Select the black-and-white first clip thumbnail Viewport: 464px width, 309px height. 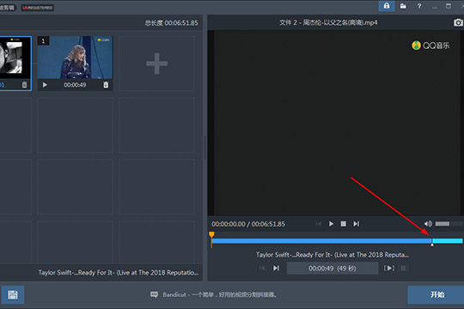coord(15,58)
